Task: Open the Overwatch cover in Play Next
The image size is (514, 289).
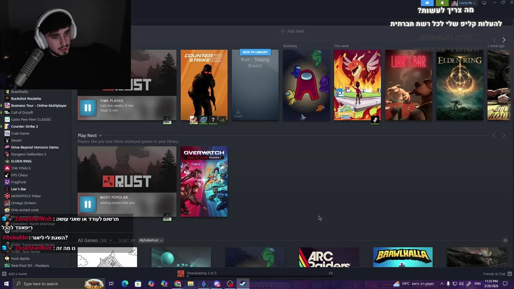Action: [204, 181]
